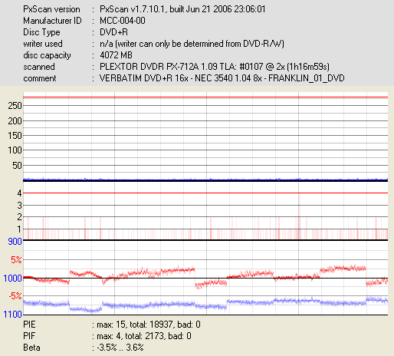Click the PIE max 15 summary line
Viewport: 394px width, 356px height.
[x=112, y=325]
